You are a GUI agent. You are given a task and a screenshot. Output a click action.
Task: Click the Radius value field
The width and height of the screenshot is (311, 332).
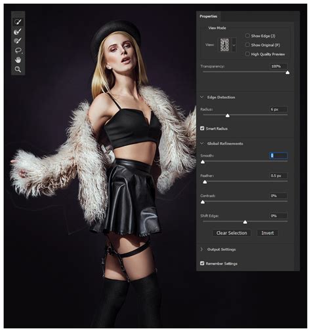(279, 109)
